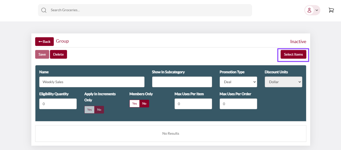Delete this promotion group
Screen dimensions: 341x150
coord(58,54)
